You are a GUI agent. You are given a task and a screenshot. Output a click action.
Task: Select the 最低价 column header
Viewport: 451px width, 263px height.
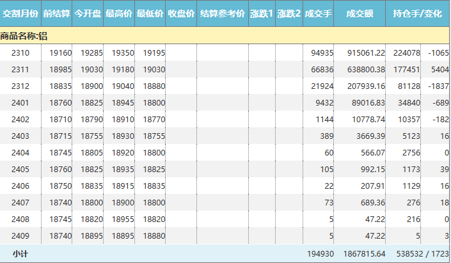[150, 13]
